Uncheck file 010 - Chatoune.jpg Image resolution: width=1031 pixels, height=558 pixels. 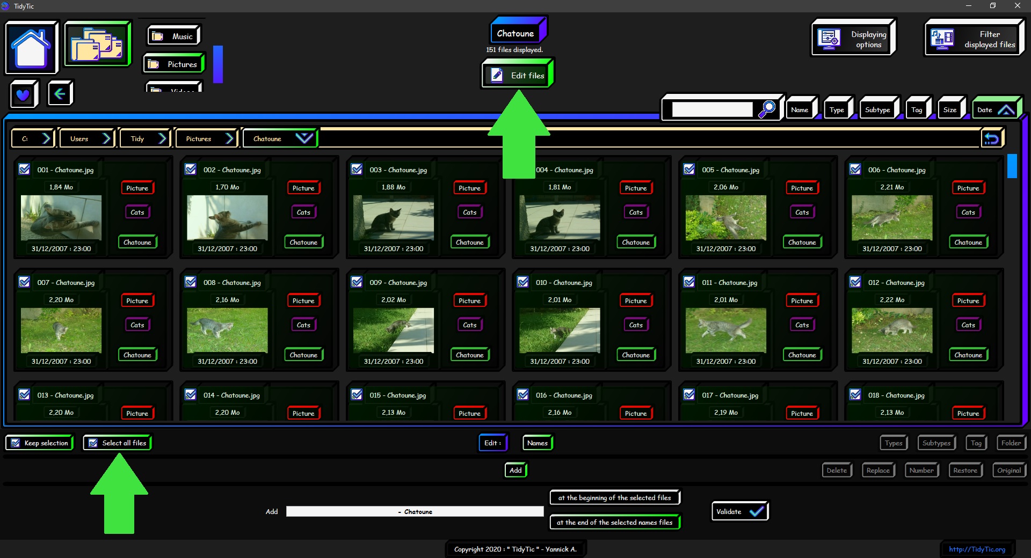[523, 282]
